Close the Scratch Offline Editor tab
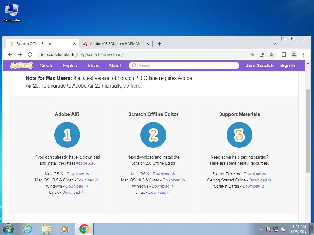314x235 pixels. [74, 44]
